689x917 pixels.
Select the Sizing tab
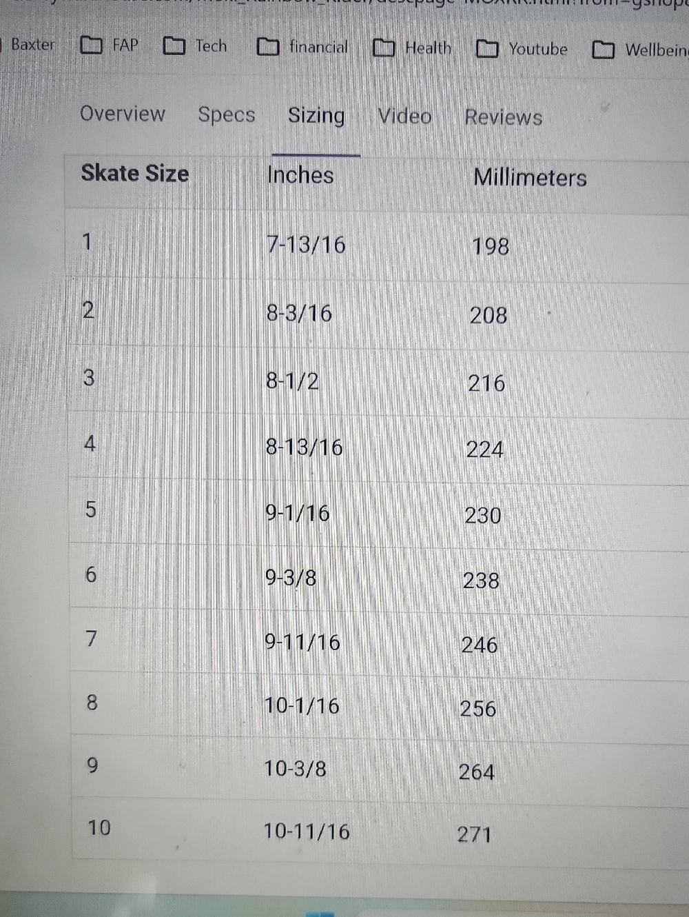click(x=316, y=116)
